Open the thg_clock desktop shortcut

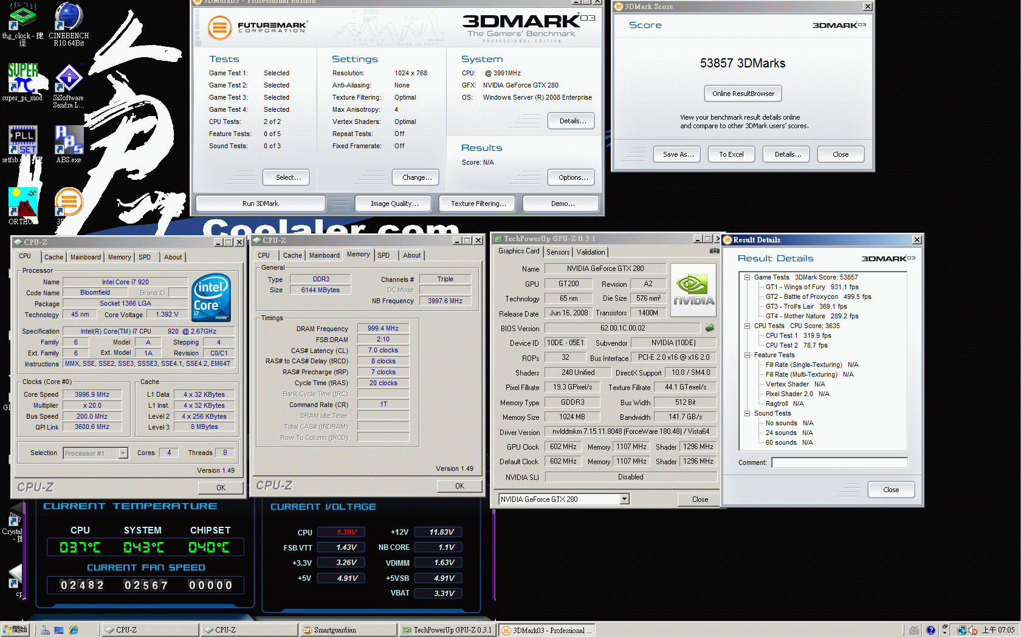(x=22, y=24)
